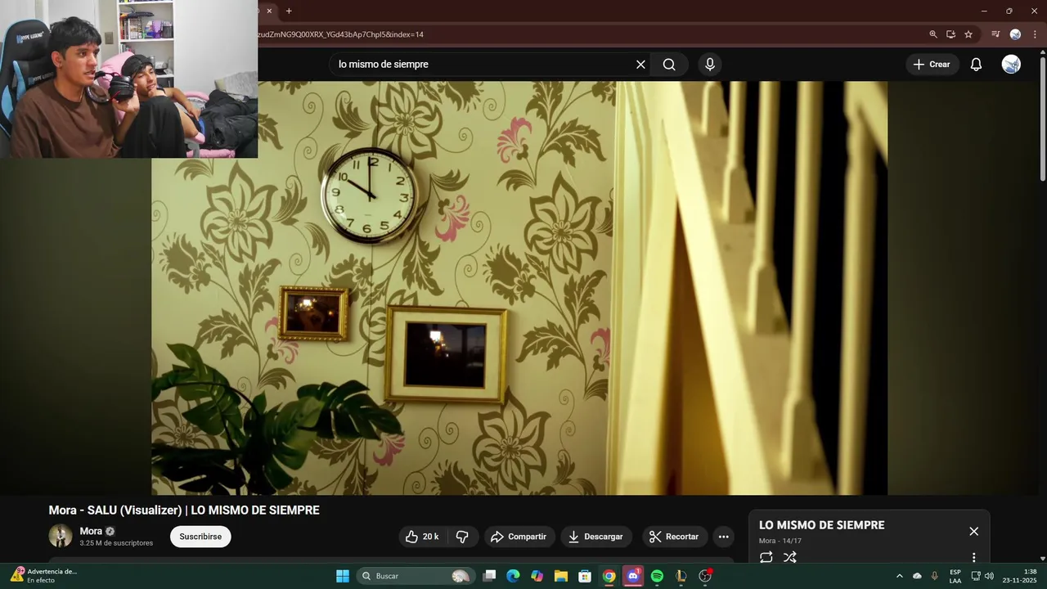Open YouTube notifications bell
Image resolution: width=1047 pixels, height=589 pixels.
click(976, 65)
